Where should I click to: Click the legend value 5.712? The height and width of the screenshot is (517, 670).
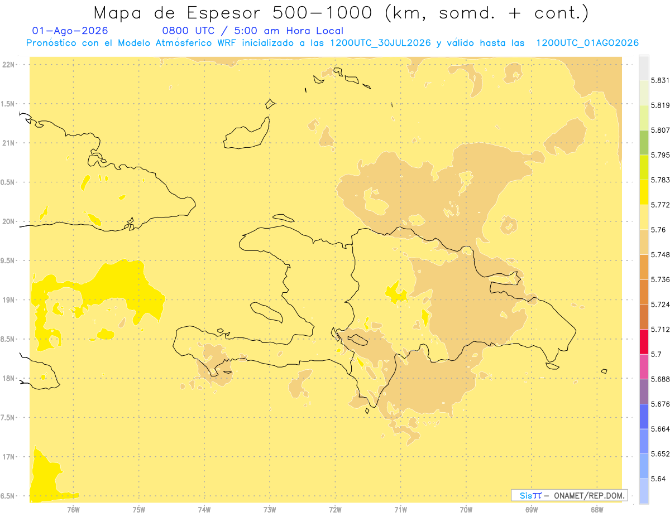(660, 329)
